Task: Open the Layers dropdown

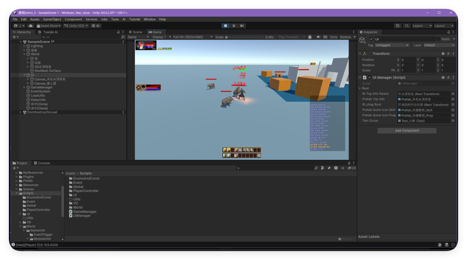Action: [x=422, y=26]
